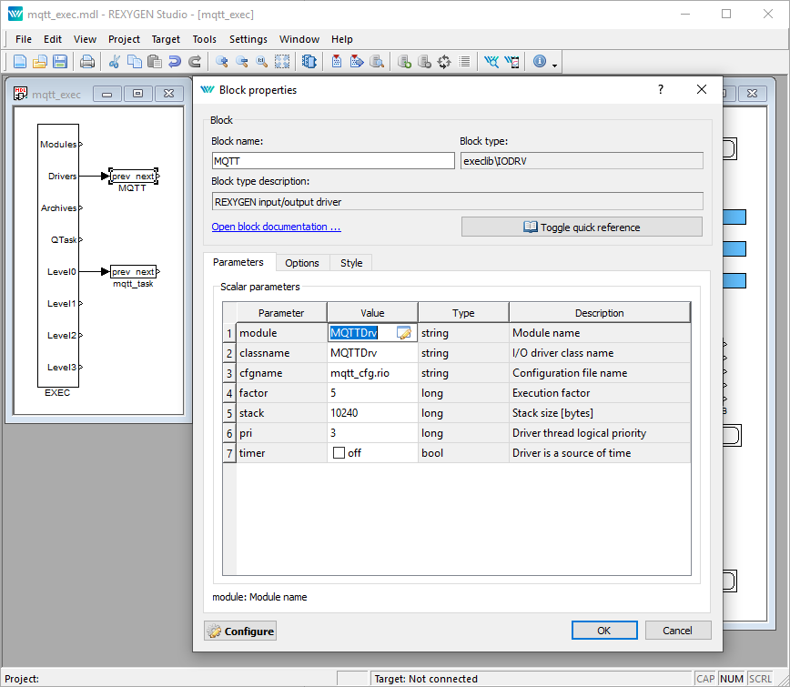This screenshot has width=790, height=687.
Task: Click the REXYGEN logo with magnifier icon
Action: click(491, 62)
